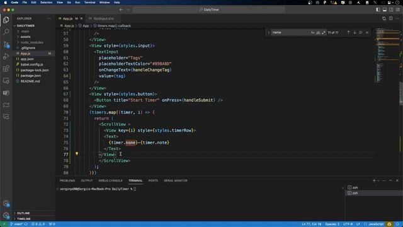
Task: Open terminal panel more actions ellipsis
Action: [x=384, y=181]
